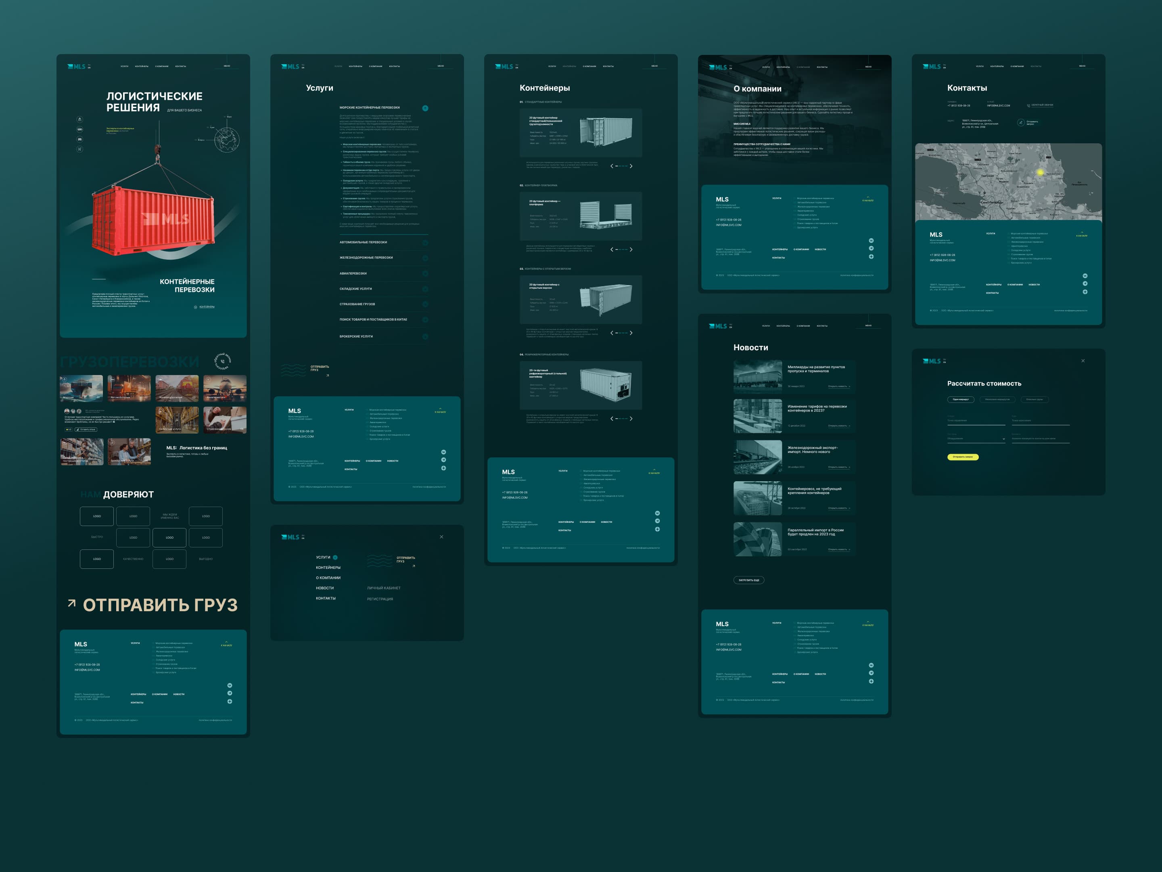Click previous arrow on the open-top container slider
Screen dimensions: 1162x872
pyautogui.click(x=612, y=333)
